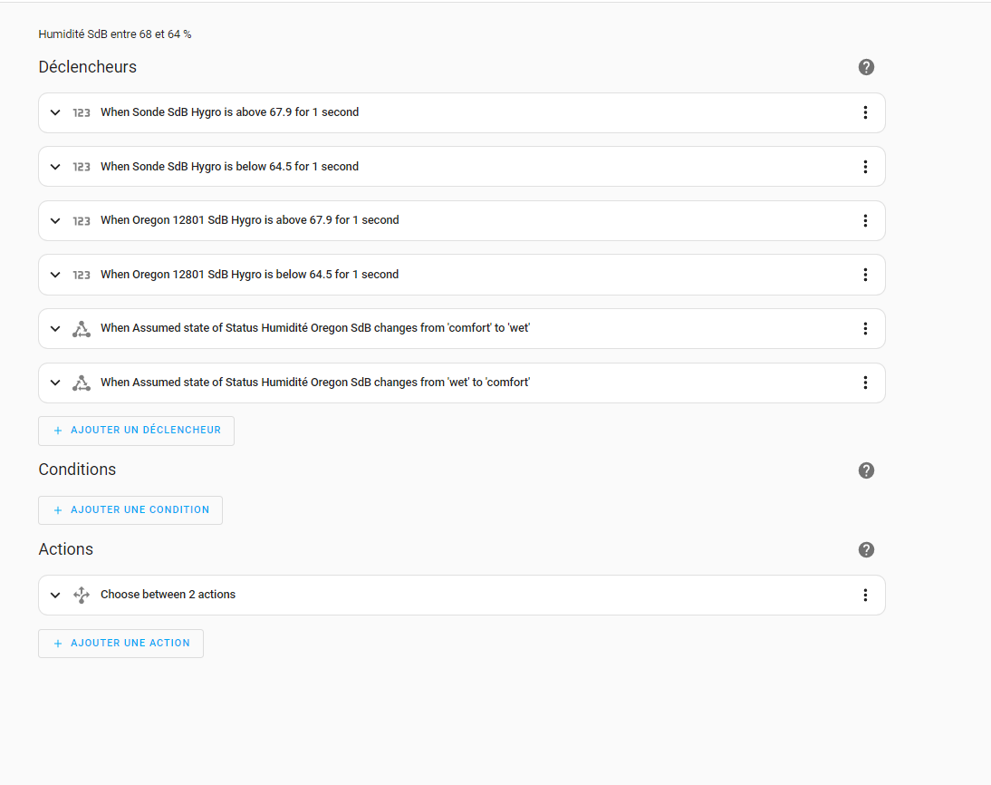Expand Oregon 12801 SdB Hygro above 67.9 trigger

click(x=55, y=220)
